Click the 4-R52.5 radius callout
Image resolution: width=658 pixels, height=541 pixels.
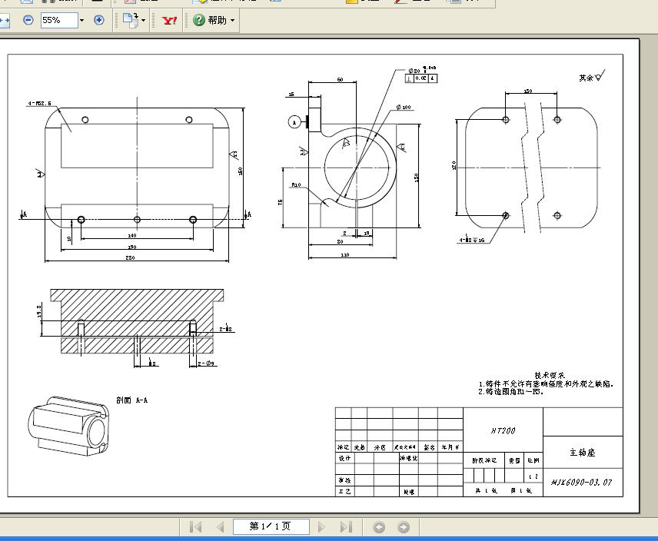coord(39,103)
